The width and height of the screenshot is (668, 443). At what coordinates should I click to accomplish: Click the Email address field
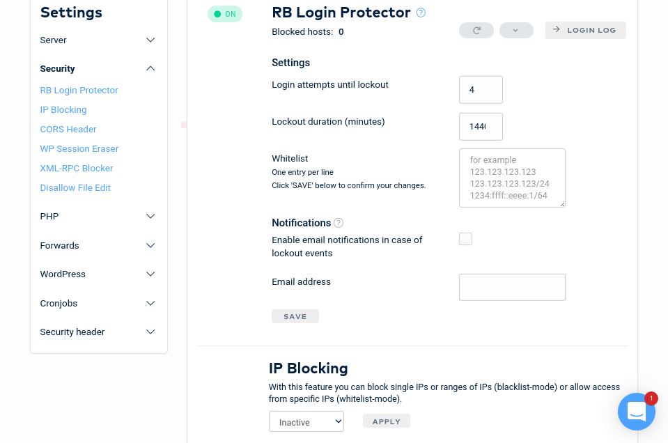point(512,287)
